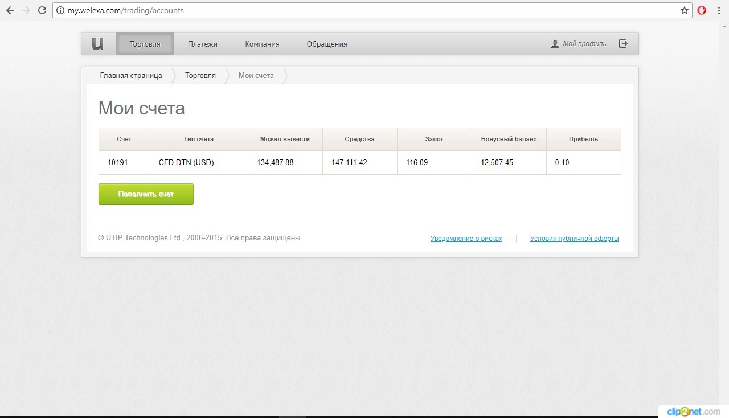Open Условия публичной оферты link
Screen dimensions: 729x418
point(574,239)
